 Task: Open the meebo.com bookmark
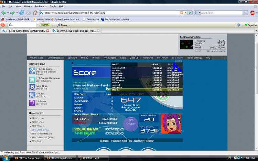pos(41,19)
